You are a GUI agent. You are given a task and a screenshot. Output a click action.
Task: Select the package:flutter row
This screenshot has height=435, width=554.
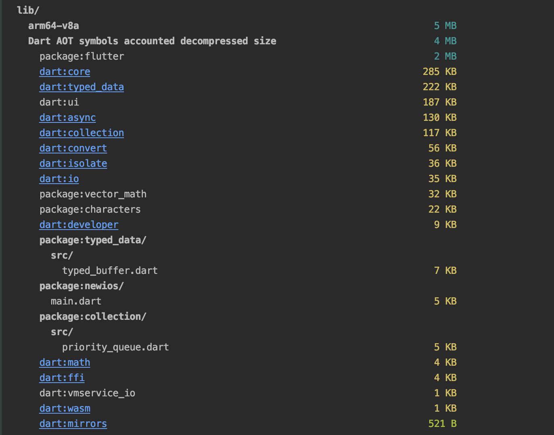[82, 56]
